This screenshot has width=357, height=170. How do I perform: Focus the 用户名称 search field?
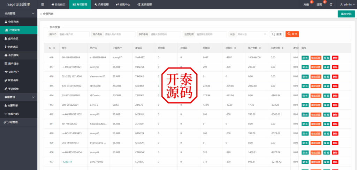point(119,34)
